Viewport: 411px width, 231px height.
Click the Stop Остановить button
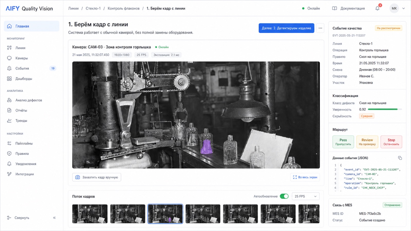point(391,142)
